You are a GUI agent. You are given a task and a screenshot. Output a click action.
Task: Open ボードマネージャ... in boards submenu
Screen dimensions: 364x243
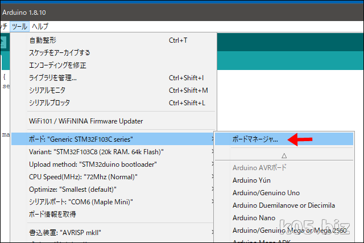coord(284,139)
